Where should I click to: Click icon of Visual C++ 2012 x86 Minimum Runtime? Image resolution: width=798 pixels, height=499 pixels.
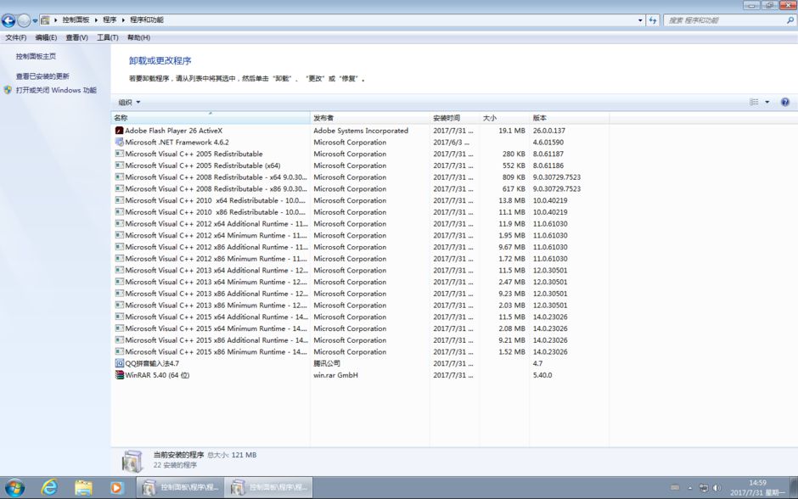pos(120,258)
